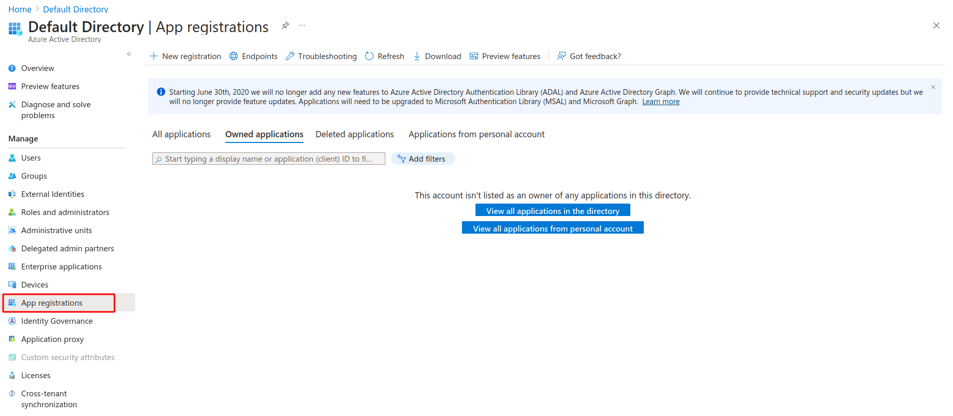Screen dimensions: 953x416
Task: Switch to the All applications tab
Action: pos(181,135)
